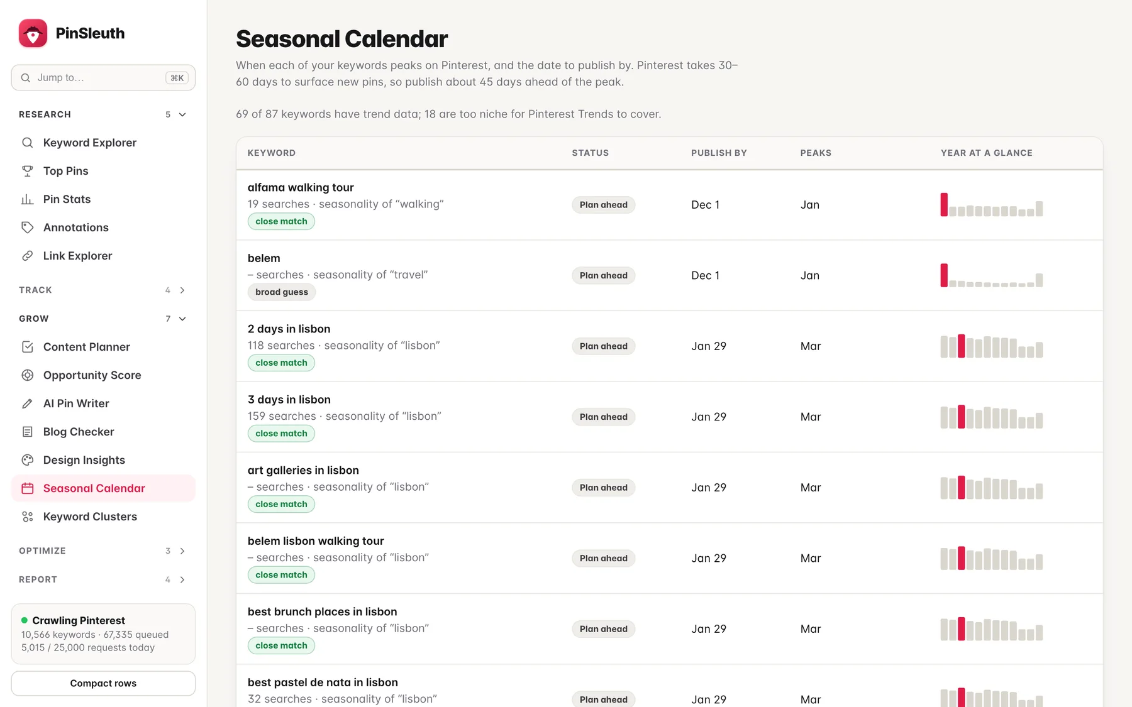Click broad guess tag under belem
The image size is (1132, 707).
tap(282, 292)
